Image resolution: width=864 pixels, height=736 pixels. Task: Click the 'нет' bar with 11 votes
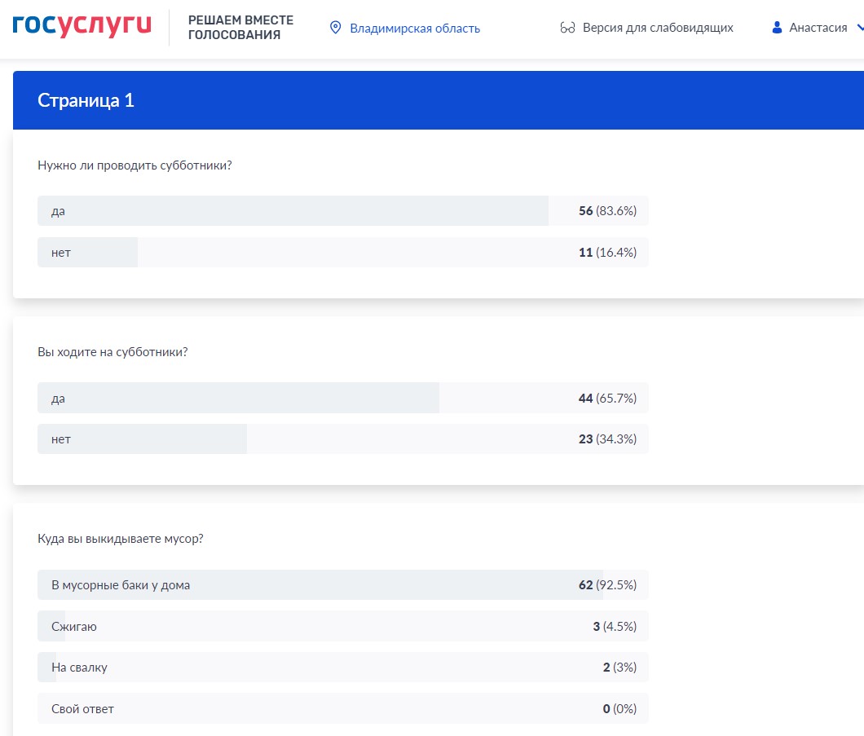(x=342, y=253)
